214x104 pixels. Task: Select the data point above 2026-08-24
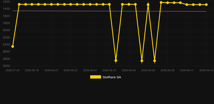pyautogui.click(x=70, y=4)
